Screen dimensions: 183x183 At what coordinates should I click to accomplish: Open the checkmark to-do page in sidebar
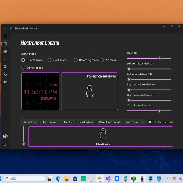point(5,59)
